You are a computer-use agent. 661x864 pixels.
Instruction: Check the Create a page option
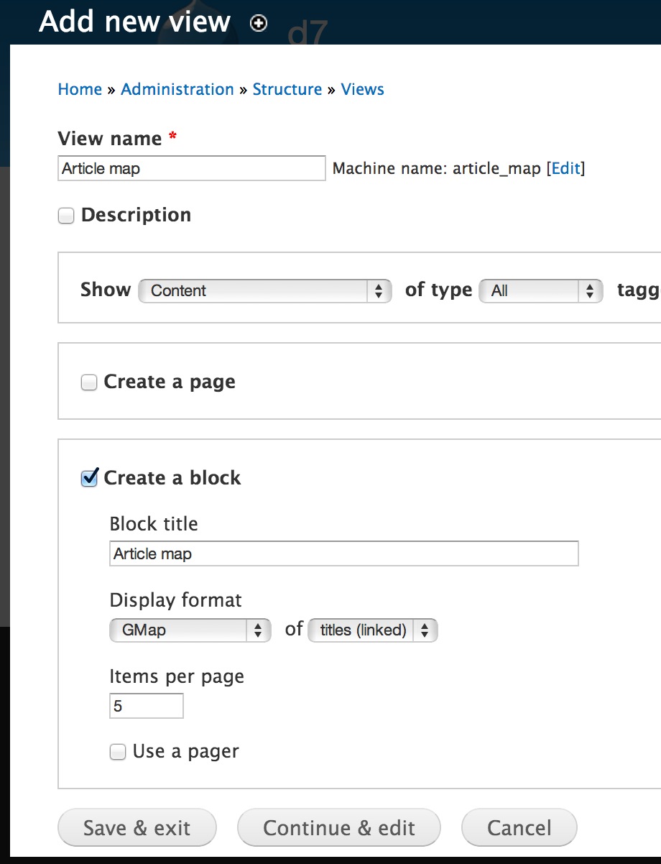point(89,383)
